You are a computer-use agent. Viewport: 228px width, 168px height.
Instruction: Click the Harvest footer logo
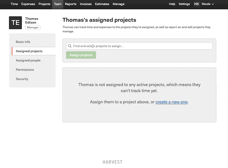pos(113,162)
